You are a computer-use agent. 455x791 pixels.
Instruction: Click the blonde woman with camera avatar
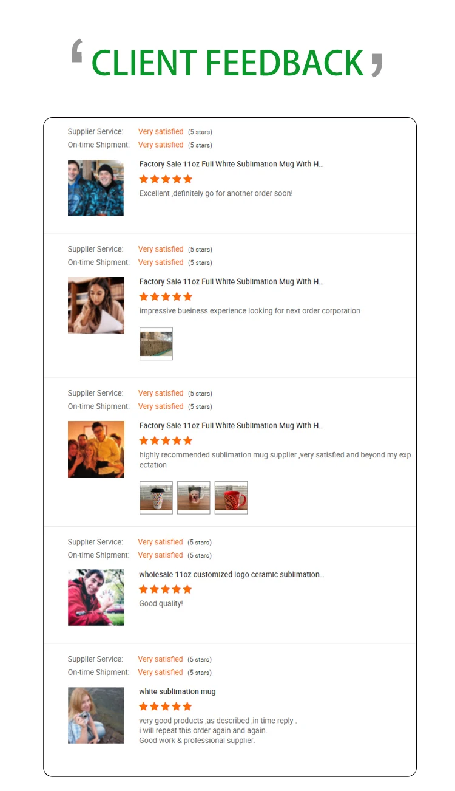pyautogui.click(x=96, y=715)
